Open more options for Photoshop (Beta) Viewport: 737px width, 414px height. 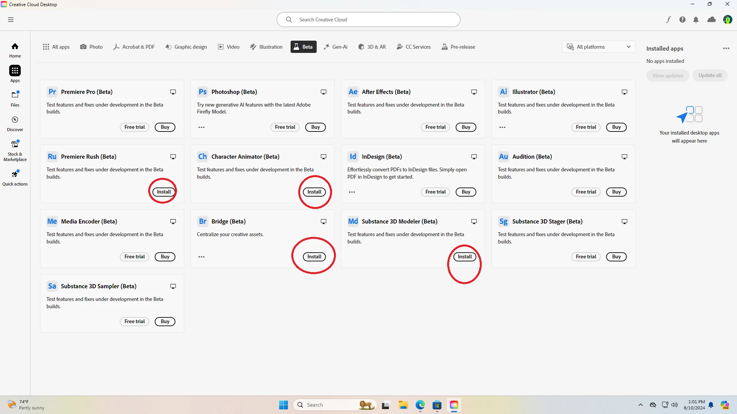(202, 127)
